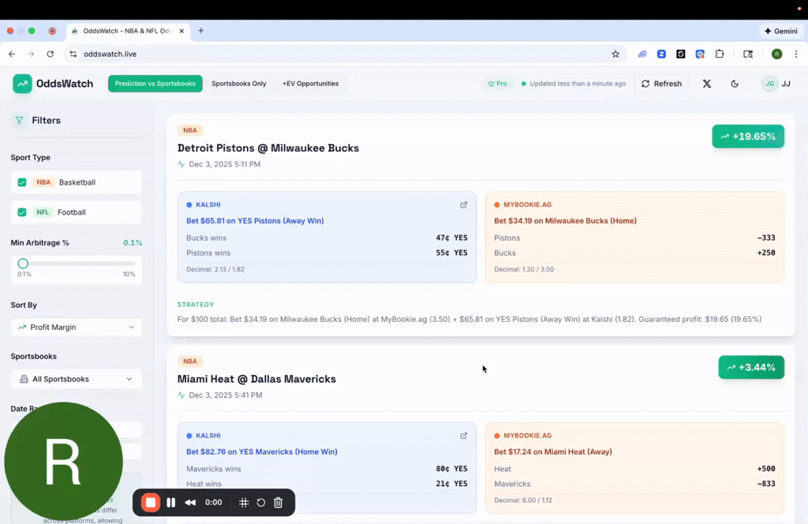This screenshot has width=808, height=524.
Task: Click the +3.44% profit badge
Action: [x=751, y=368]
